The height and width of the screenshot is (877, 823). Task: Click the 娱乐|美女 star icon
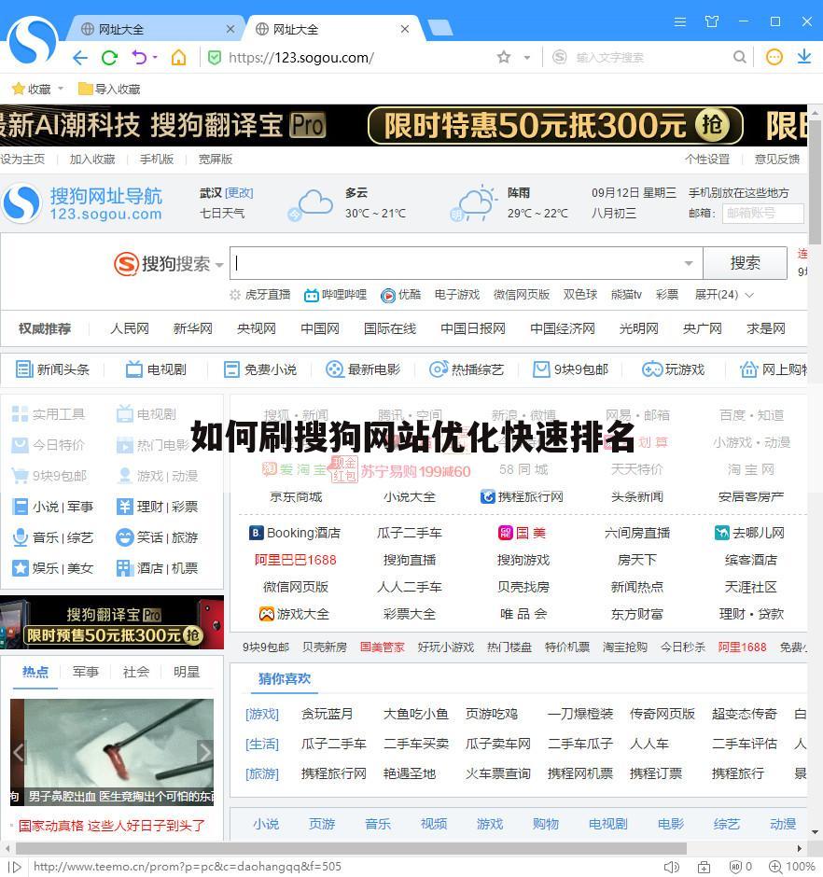[x=21, y=568]
